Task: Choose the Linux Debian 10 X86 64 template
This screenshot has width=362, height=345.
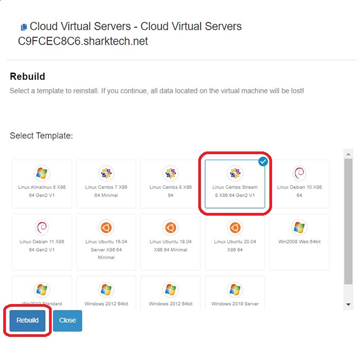Action: click(x=299, y=184)
